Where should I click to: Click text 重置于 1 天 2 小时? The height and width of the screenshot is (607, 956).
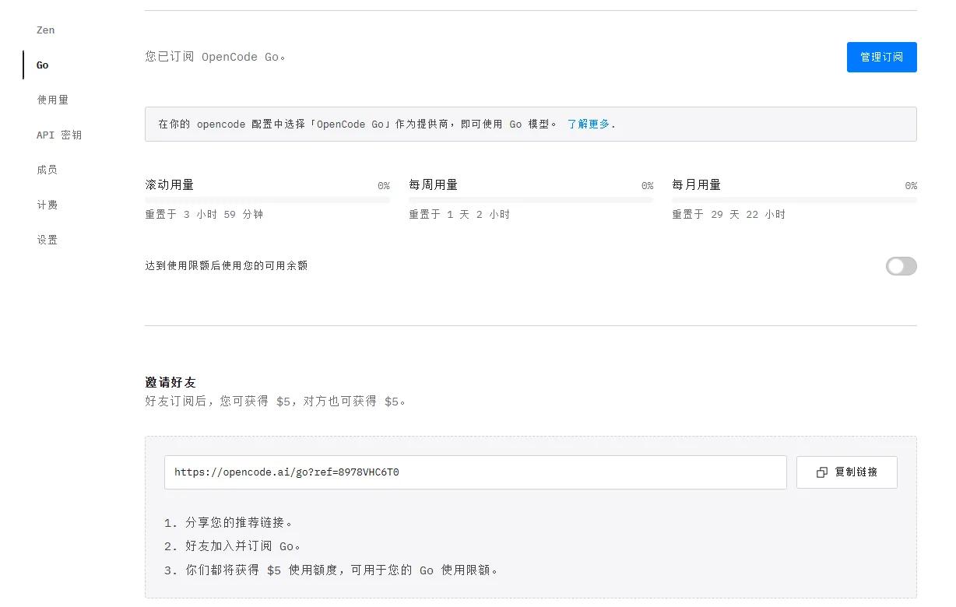point(459,214)
